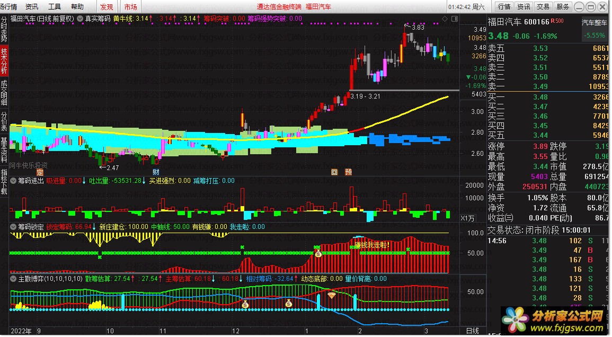Click the -5.55% sector change badge
This screenshot has width=612, height=337.
click(594, 35)
